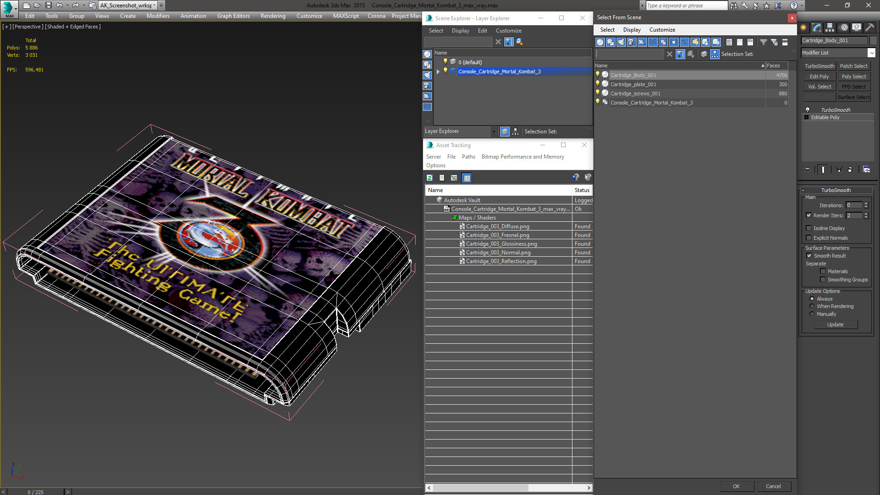Toggle TurboSmooth modifier lightbulb visibility
The image size is (880, 495).
point(808,110)
